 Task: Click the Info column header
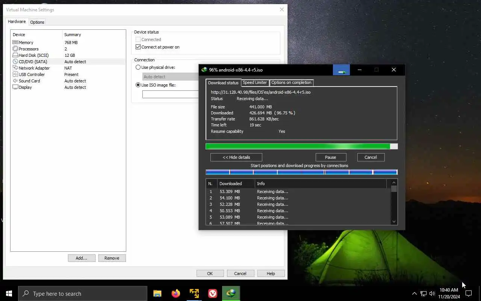[321, 184]
